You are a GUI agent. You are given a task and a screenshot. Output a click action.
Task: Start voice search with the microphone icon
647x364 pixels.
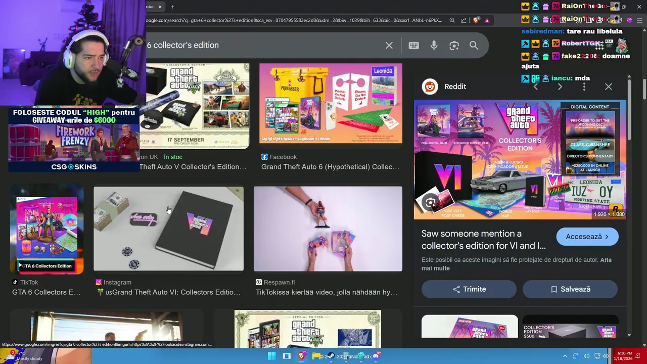point(434,45)
